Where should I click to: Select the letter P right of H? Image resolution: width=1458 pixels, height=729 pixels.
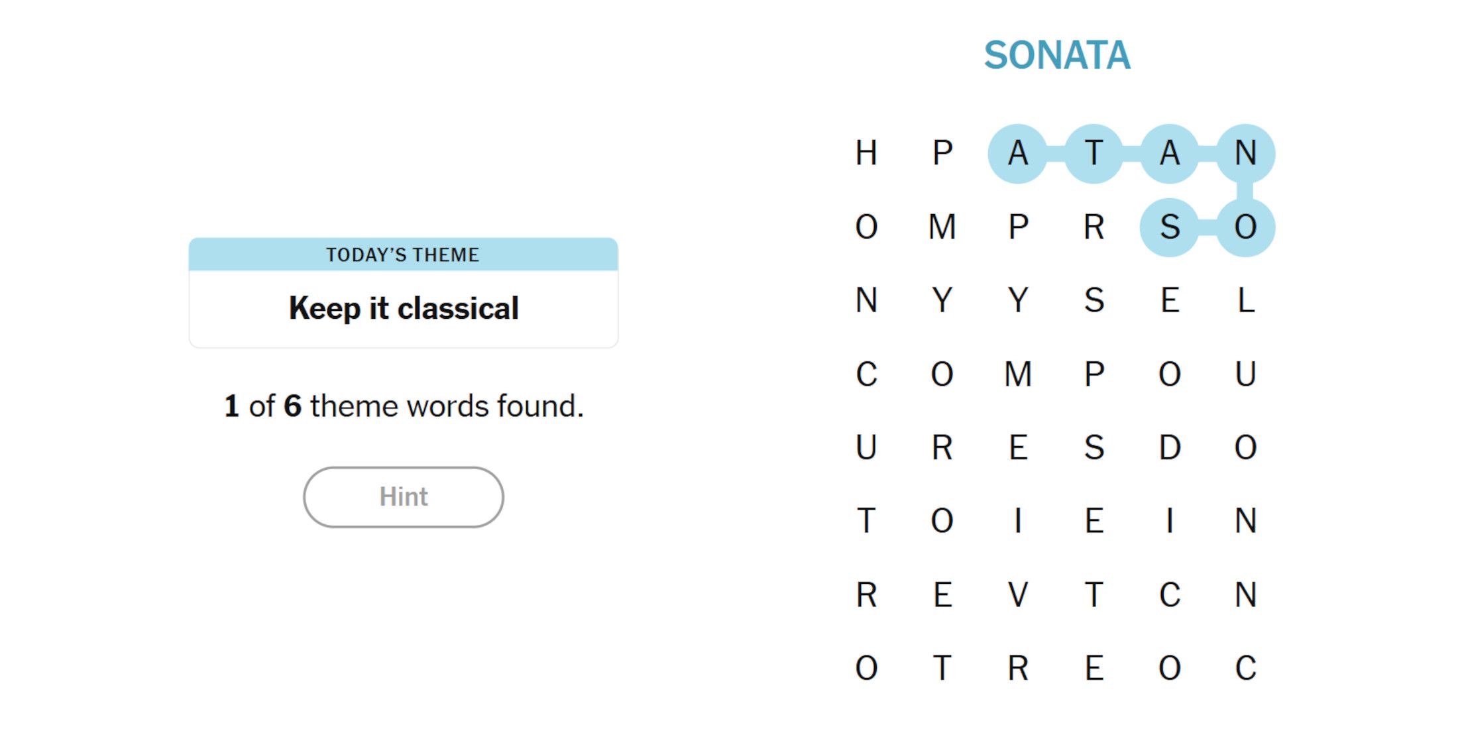click(942, 153)
